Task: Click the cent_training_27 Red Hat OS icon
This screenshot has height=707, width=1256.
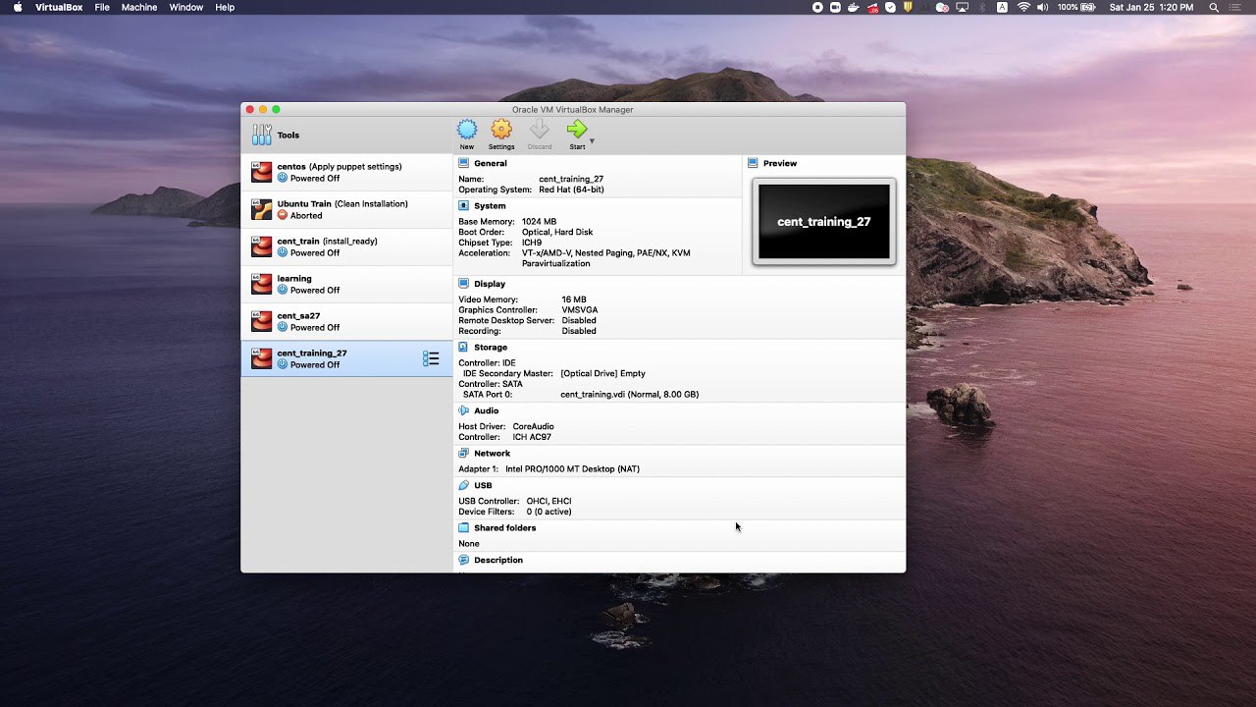Action: point(261,358)
